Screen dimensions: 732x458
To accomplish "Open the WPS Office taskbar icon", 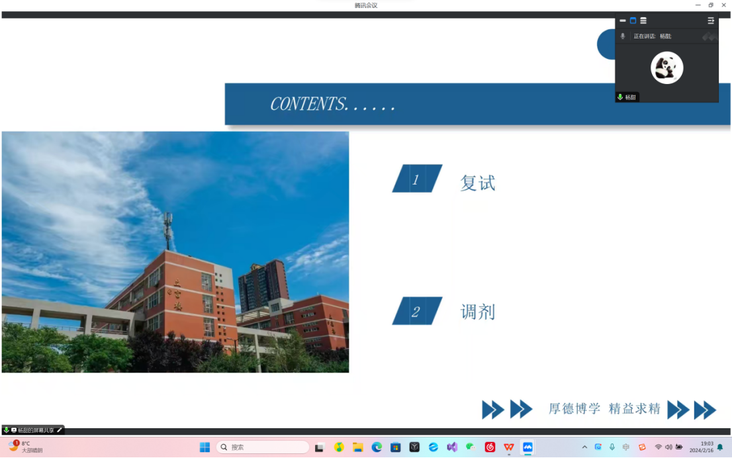I will pyautogui.click(x=509, y=447).
